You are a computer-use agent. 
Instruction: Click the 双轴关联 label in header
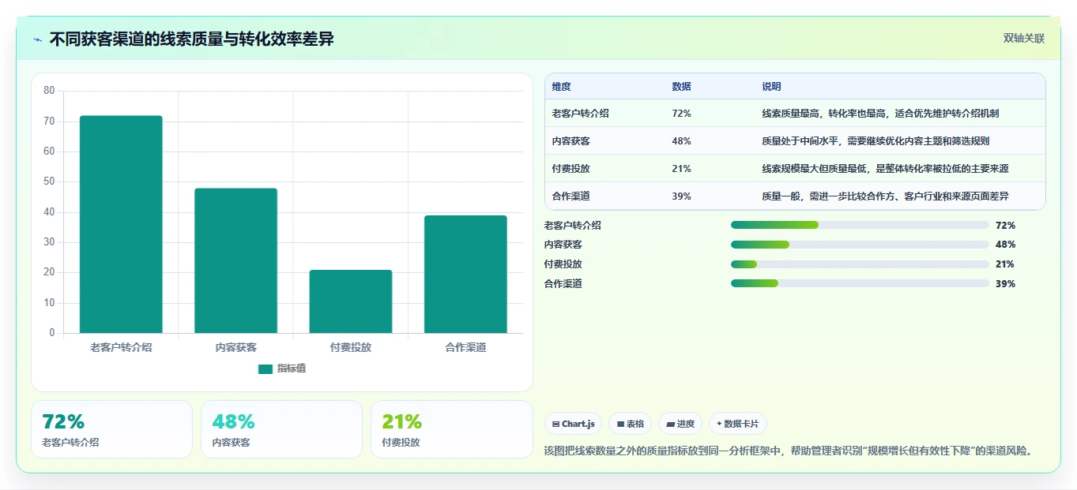tap(1024, 39)
